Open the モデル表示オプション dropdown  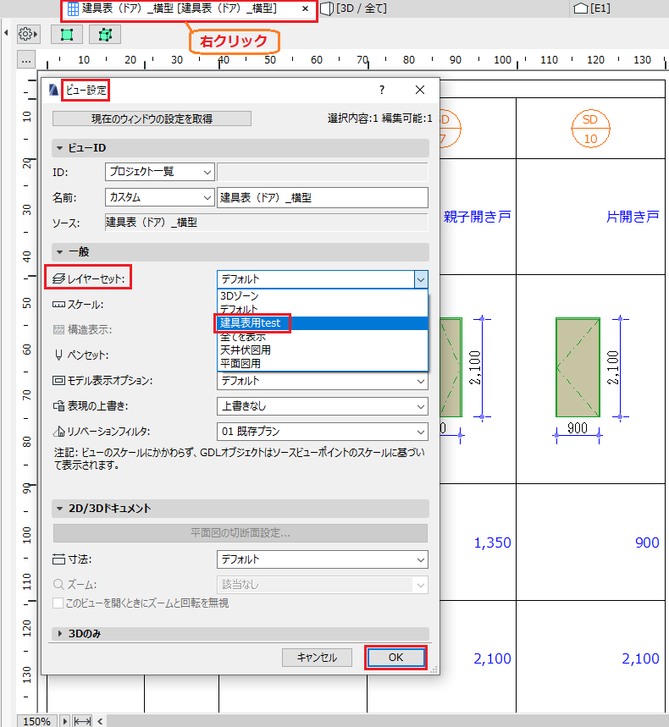322,381
